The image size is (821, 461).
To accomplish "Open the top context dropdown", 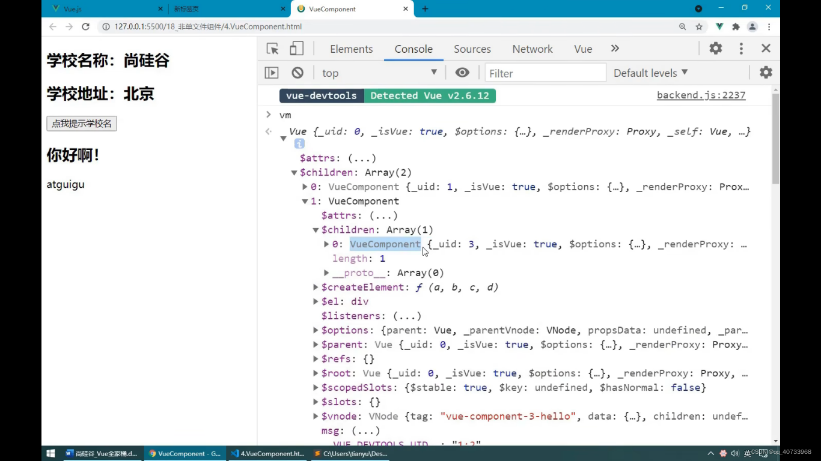I will [380, 73].
